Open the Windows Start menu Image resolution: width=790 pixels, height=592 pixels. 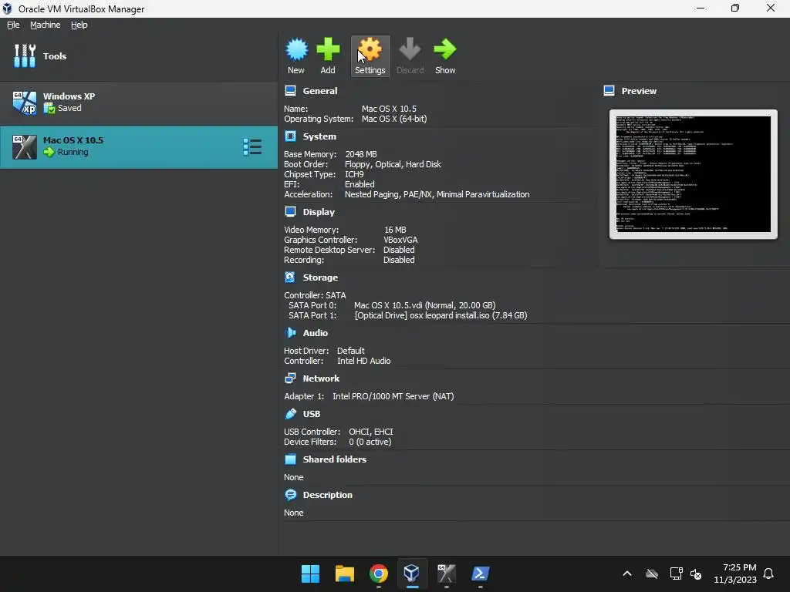pos(310,573)
